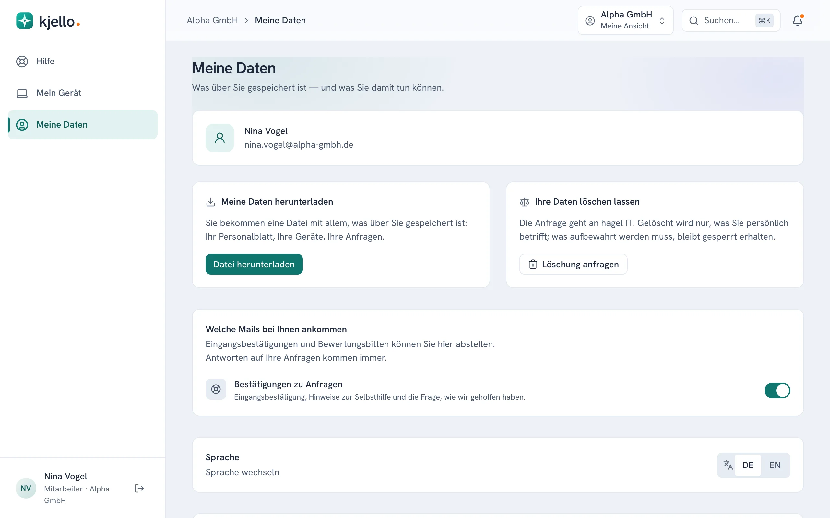Open Hilfe in the sidebar
This screenshot has height=518, width=830.
(x=82, y=61)
